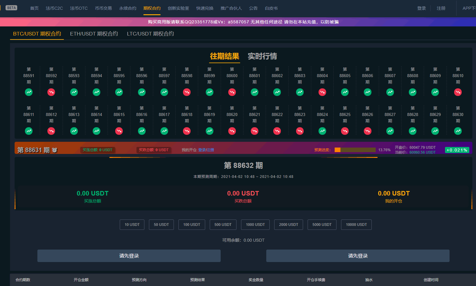Pick the 10000 USDT amount button
Viewport: 476px width, 286px height.
coord(356,225)
